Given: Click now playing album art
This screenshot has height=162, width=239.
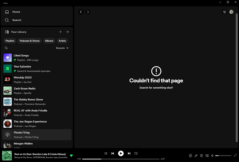Looking at the screenshot, I should click(x=7, y=156).
